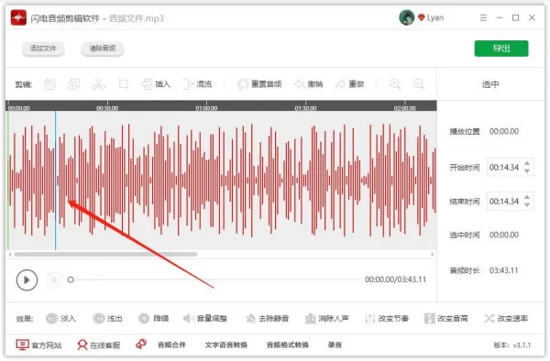Click the scrollbar right arrow under the waveform
550x361 pixels.
click(433, 254)
